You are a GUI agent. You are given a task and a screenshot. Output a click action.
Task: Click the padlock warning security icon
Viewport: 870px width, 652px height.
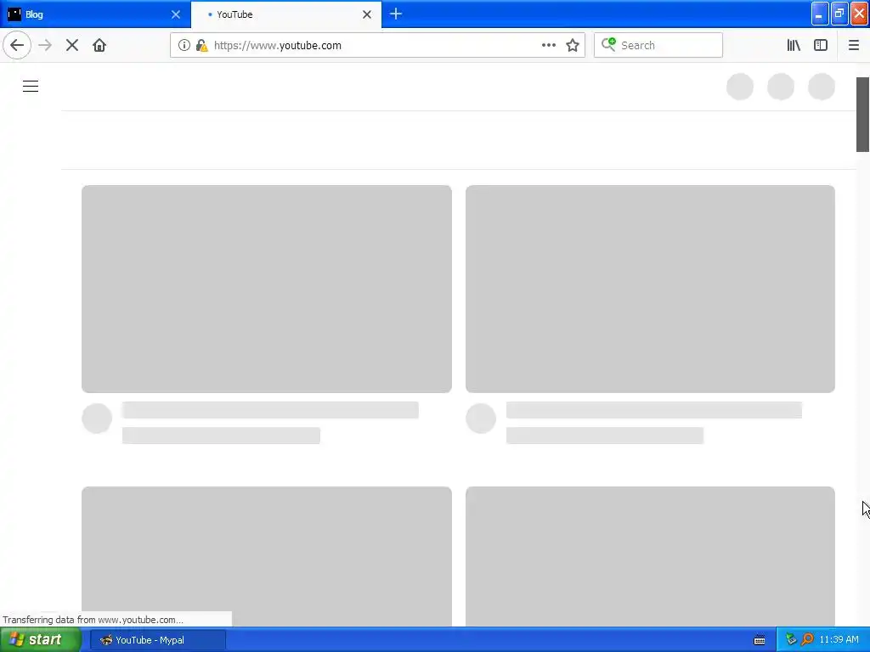click(202, 46)
